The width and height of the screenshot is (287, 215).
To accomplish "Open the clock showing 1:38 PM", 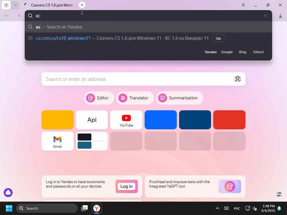I will pos(268,208).
